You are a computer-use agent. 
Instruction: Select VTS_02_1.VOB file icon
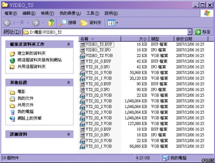82,101
